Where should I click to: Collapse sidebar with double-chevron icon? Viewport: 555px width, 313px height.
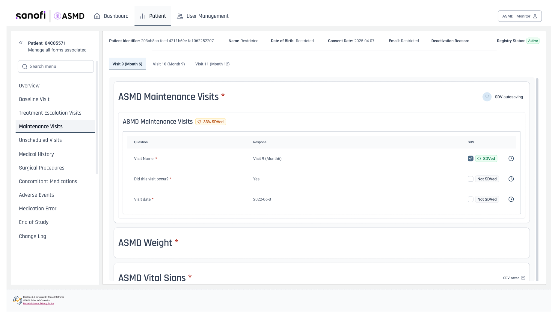21,43
